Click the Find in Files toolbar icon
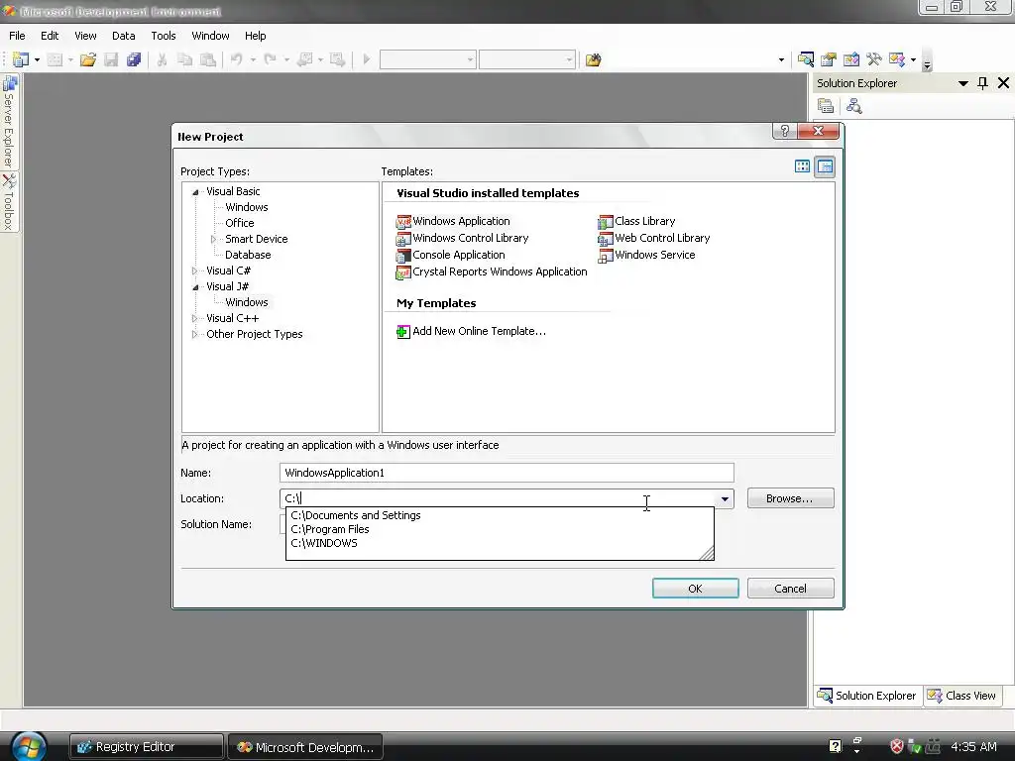The height and width of the screenshot is (761, 1015). 593,60
